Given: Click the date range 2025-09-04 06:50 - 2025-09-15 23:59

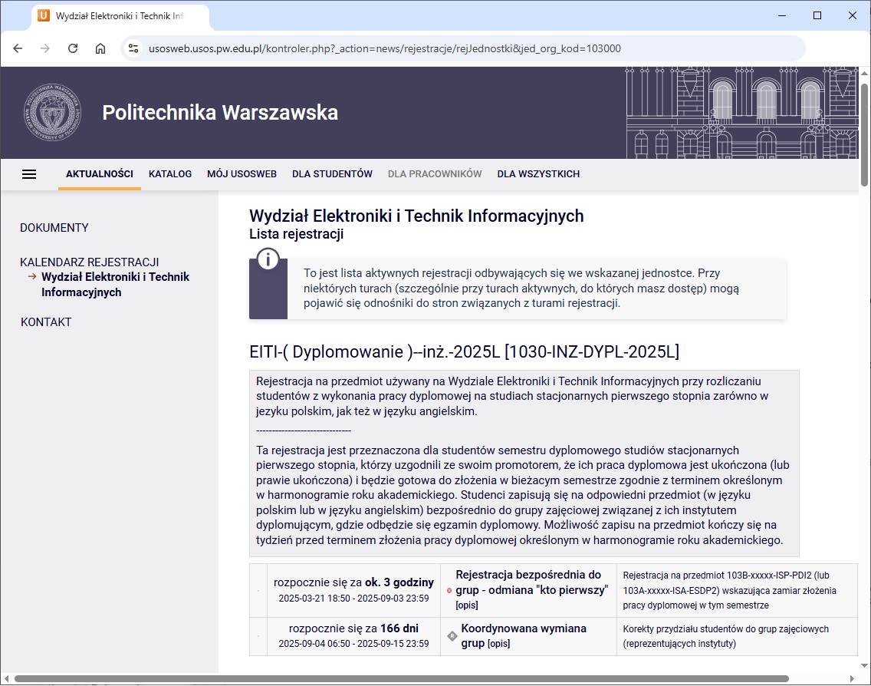Looking at the screenshot, I should 354,644.
